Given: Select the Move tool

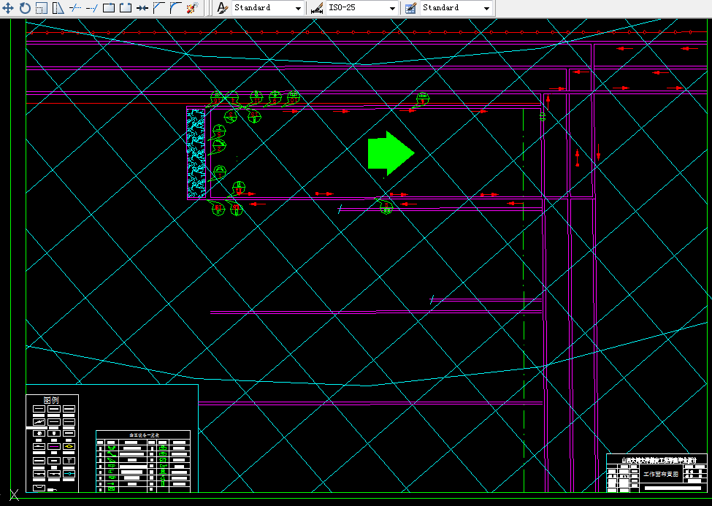Looking at the screenshot, I should 8,8.
